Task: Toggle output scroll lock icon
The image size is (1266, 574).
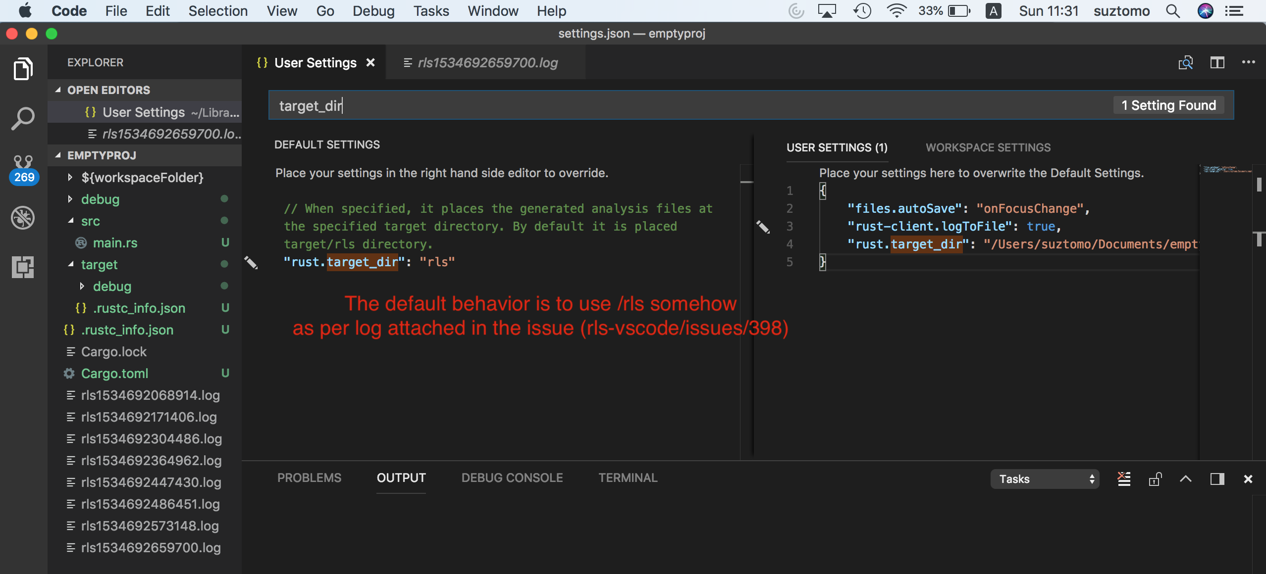Action: [x=1155, y=478]
